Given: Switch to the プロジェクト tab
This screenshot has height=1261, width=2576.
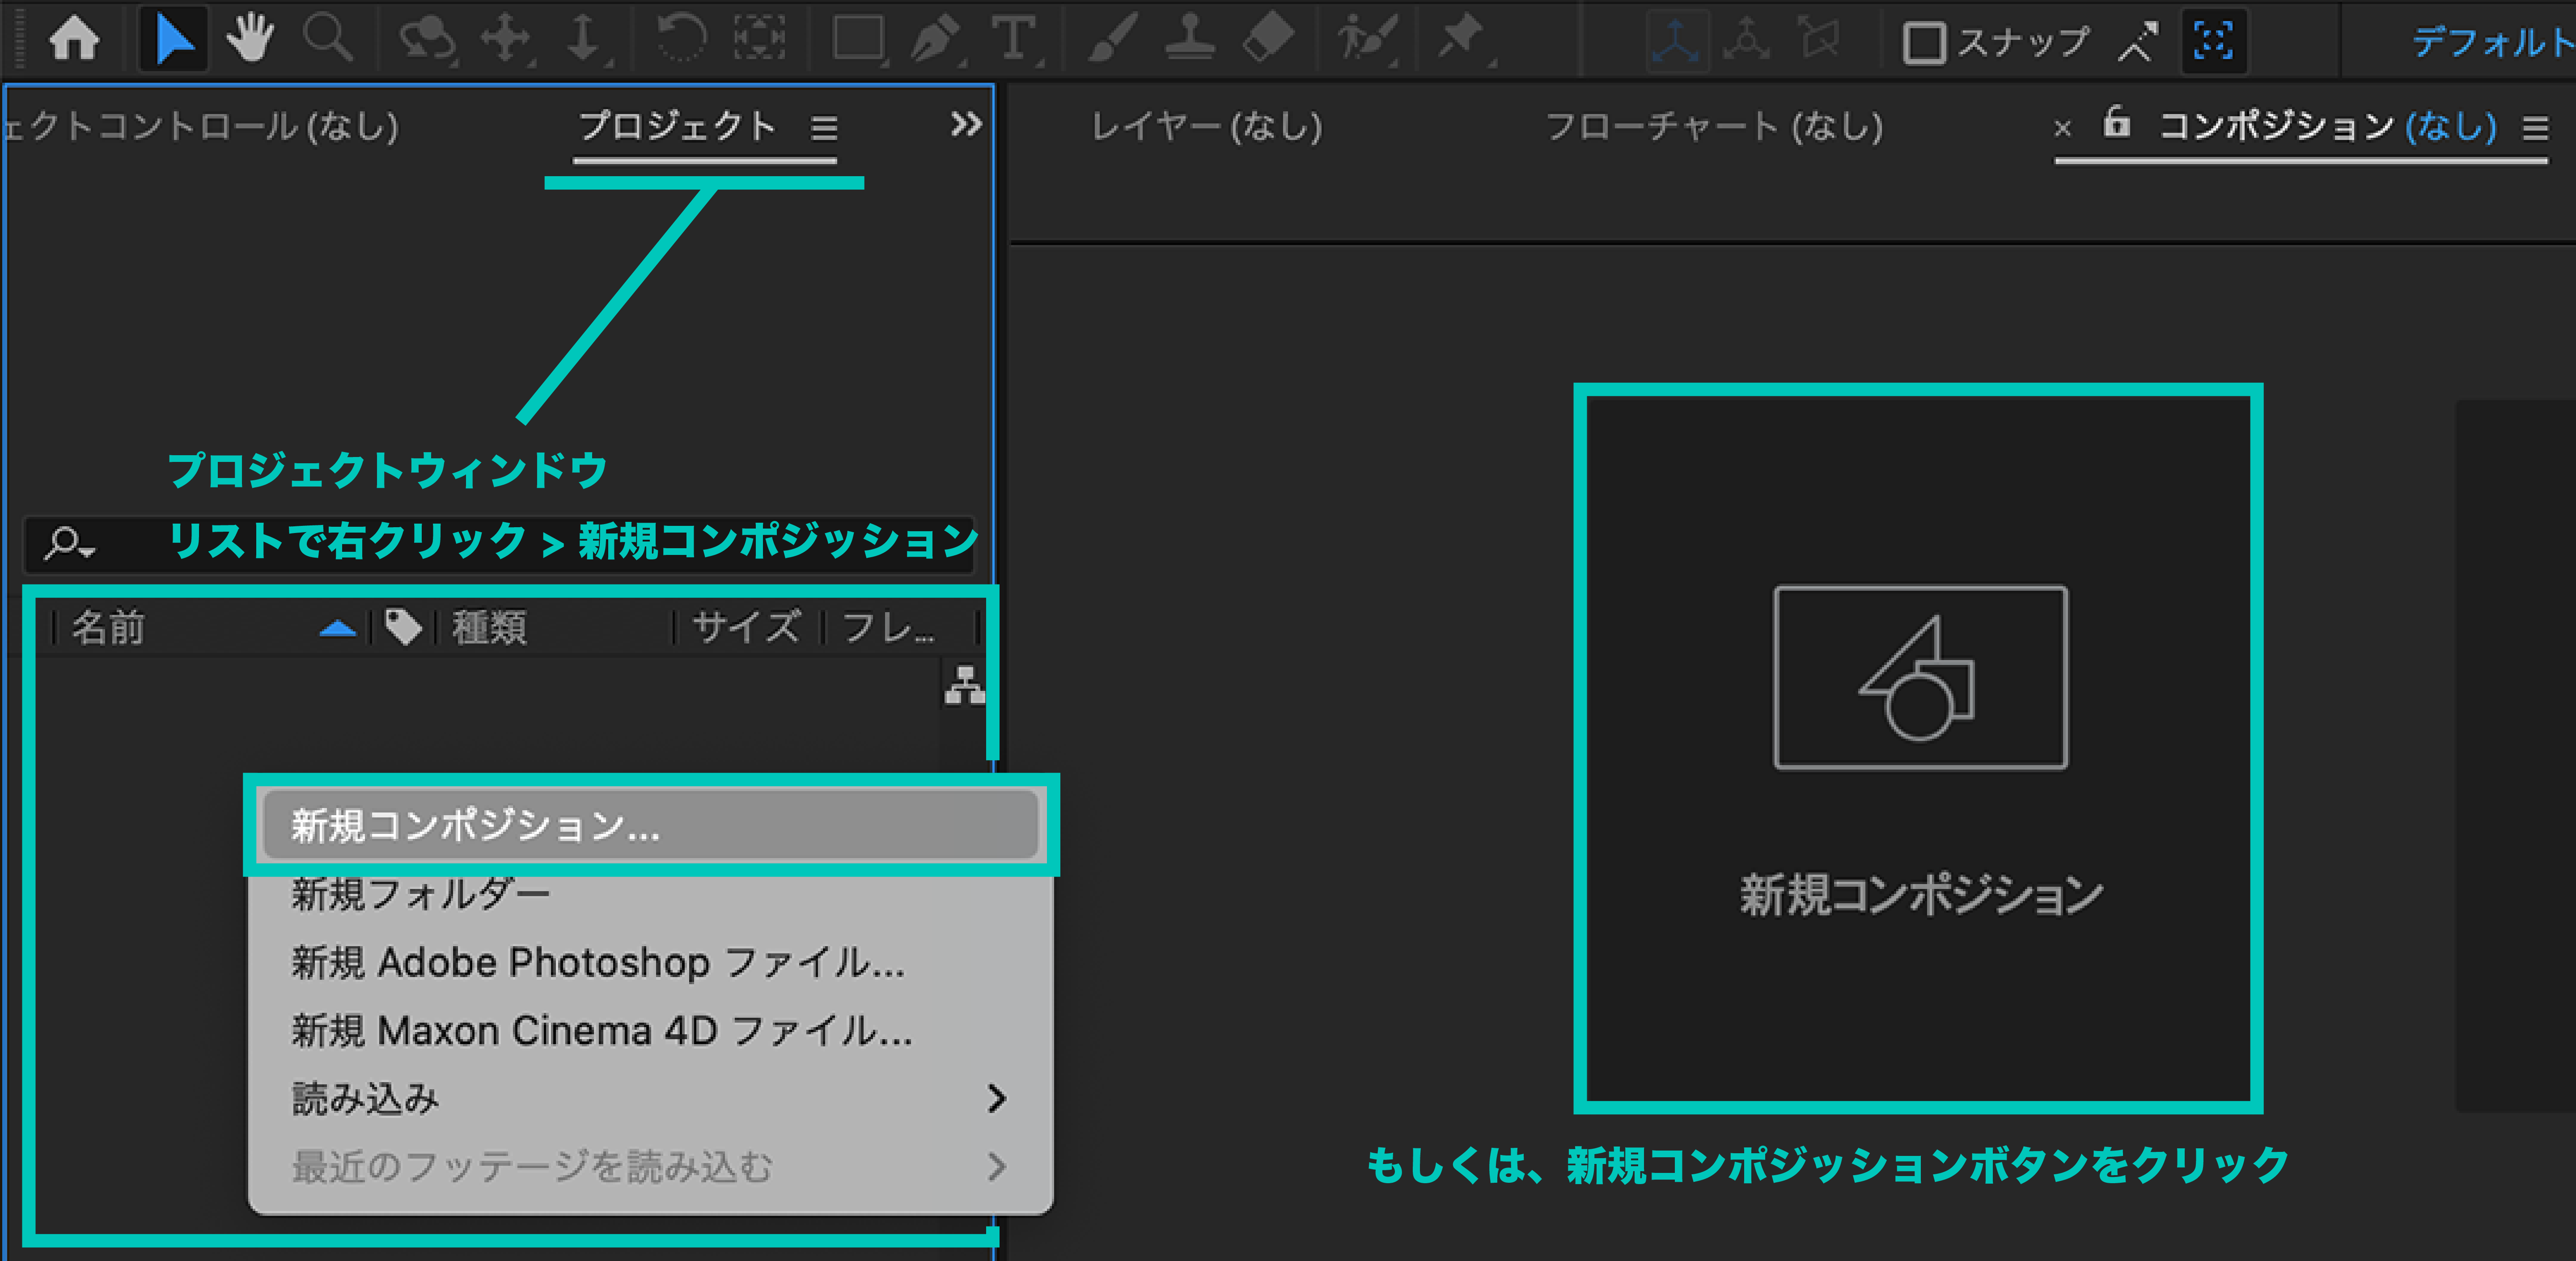Looking at the screenshot, I should coord(678,126).
